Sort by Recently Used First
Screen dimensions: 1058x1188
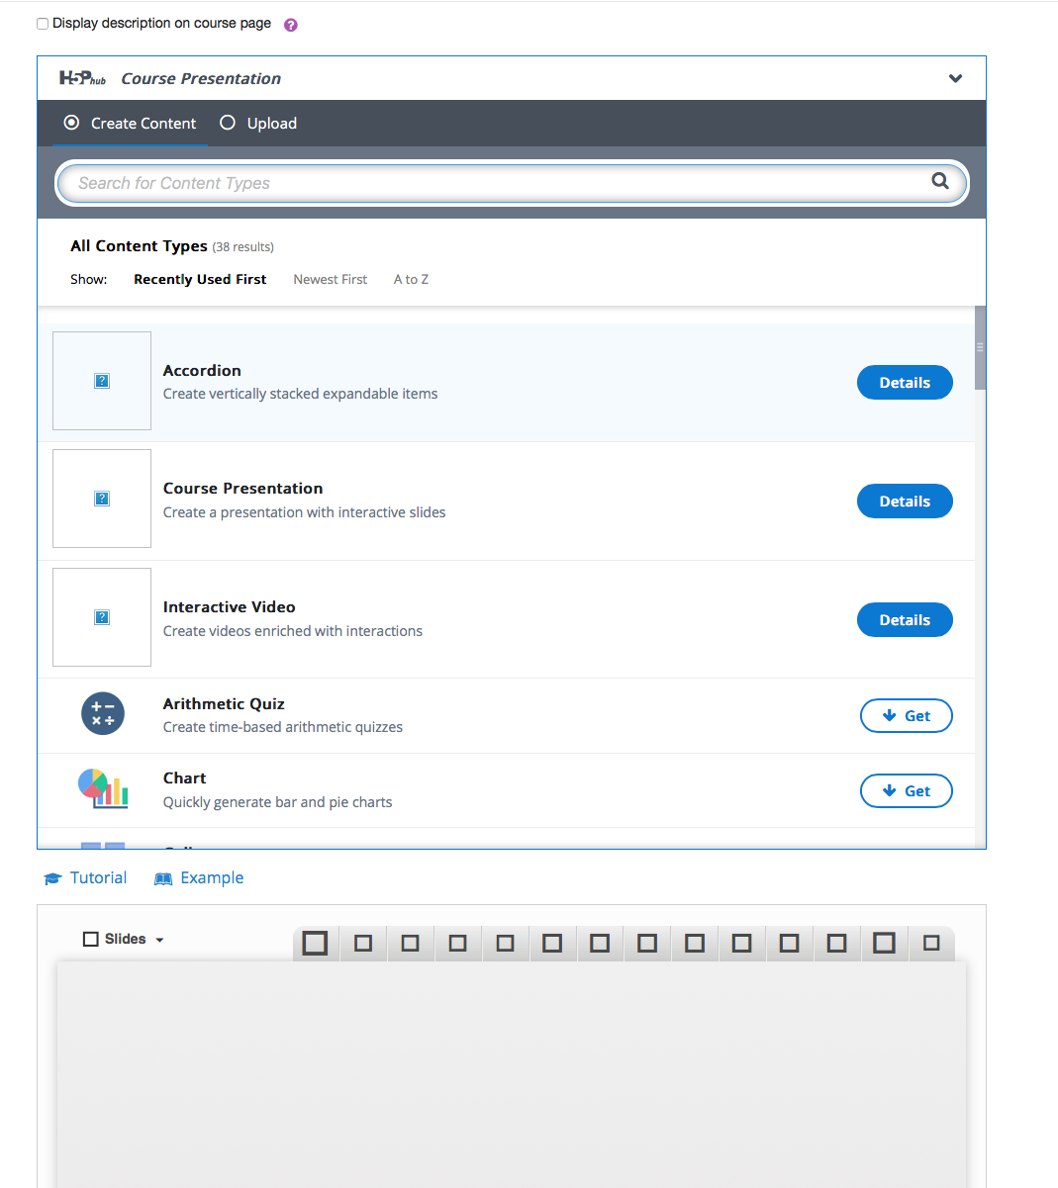pos(200,279)
